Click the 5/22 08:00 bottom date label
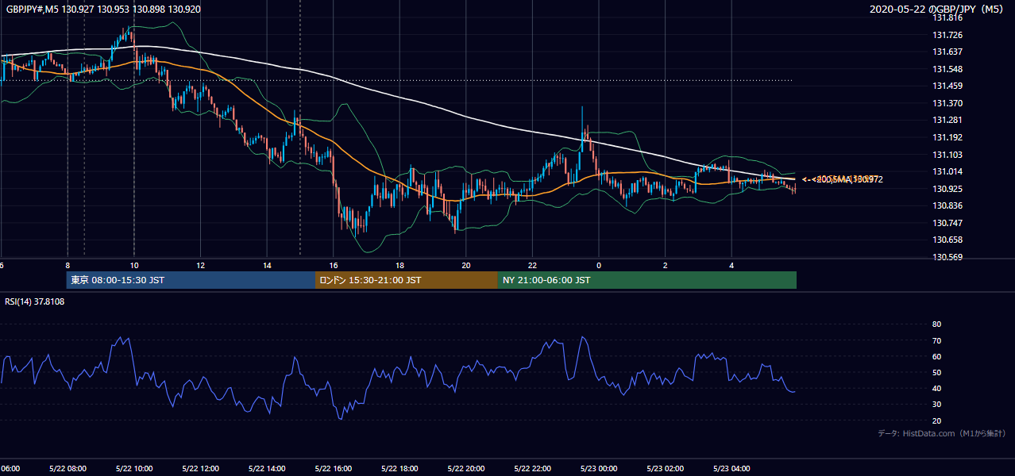 click(68, 469)
